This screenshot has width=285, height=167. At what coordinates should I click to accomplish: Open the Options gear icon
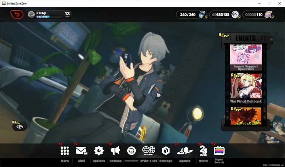pos(99,151)
